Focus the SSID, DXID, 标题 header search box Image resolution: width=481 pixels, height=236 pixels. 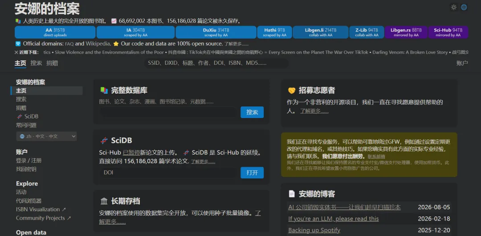(x=216, y=63)
